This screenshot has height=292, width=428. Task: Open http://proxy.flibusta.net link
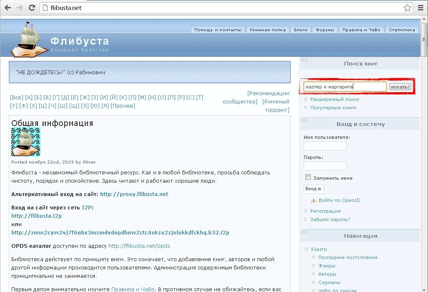134,194
